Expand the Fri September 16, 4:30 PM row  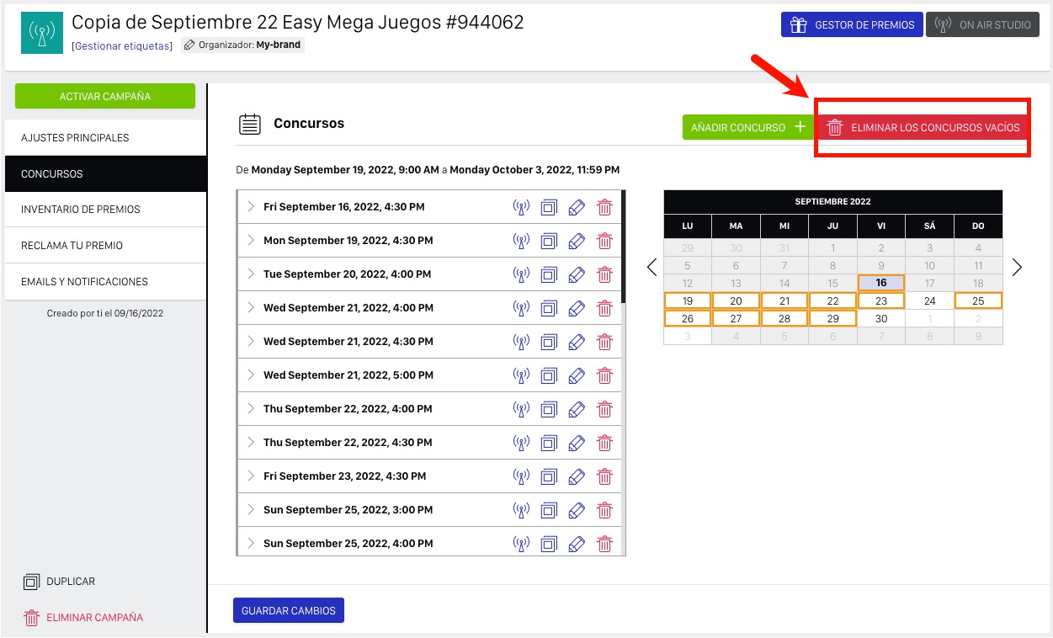[250, 206]
